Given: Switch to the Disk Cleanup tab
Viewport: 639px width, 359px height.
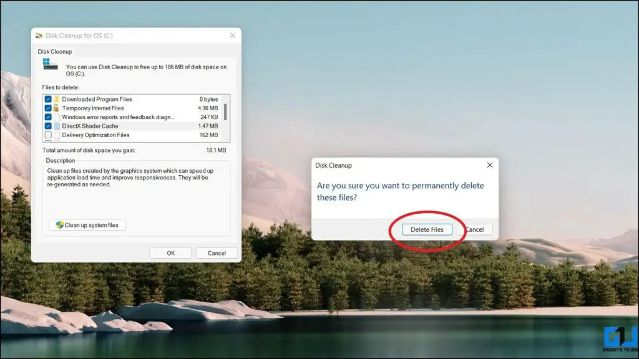Looking at the screenshot, I should tap(55, 51).
